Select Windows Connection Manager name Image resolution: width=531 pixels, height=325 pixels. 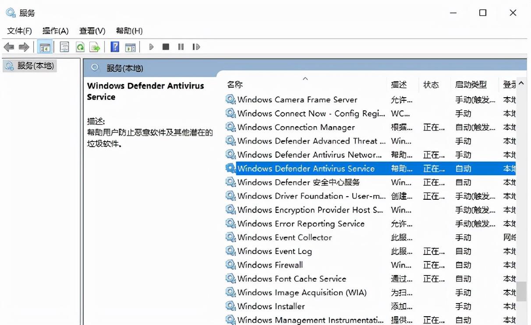[296, 127]
